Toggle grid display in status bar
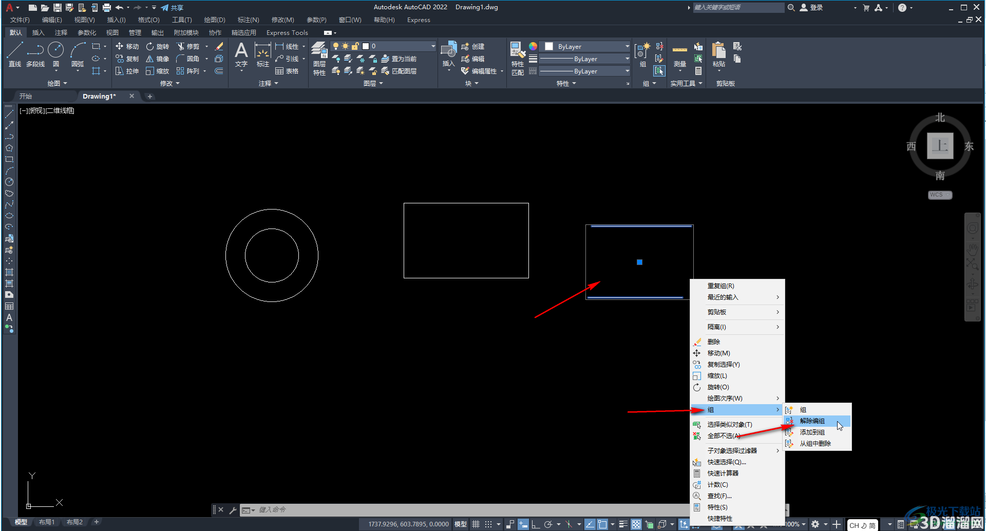The width and height of the screenshot is (986, 531). [x=476, y=524]
